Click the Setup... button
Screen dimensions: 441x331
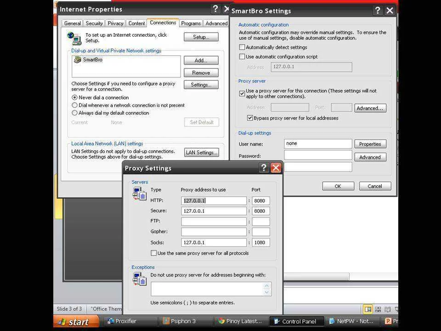[201, 37]
